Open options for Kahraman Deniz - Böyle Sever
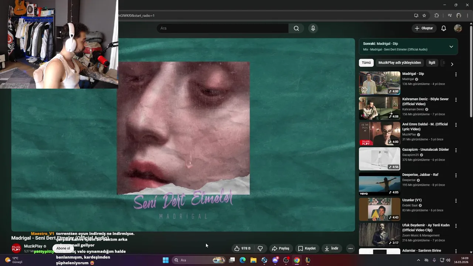The height and width of the screenshot is (266, 473). point(456,100)
